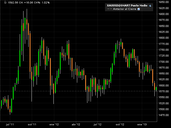Click the wrench settings icon in legend
Image resolution: width=171 pixels, height=128 pixels.
(150, 6)
